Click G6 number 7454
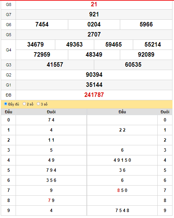Image resolution: width=174 pixels, height=218 pixels. click(42, 25)
